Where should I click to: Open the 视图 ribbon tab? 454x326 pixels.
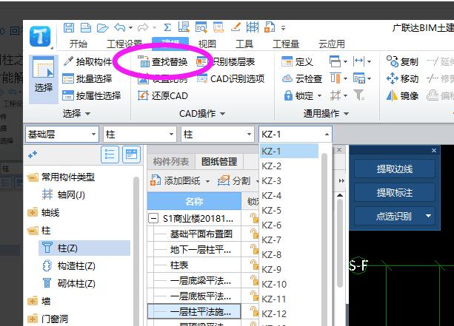[x=207, y=44]
